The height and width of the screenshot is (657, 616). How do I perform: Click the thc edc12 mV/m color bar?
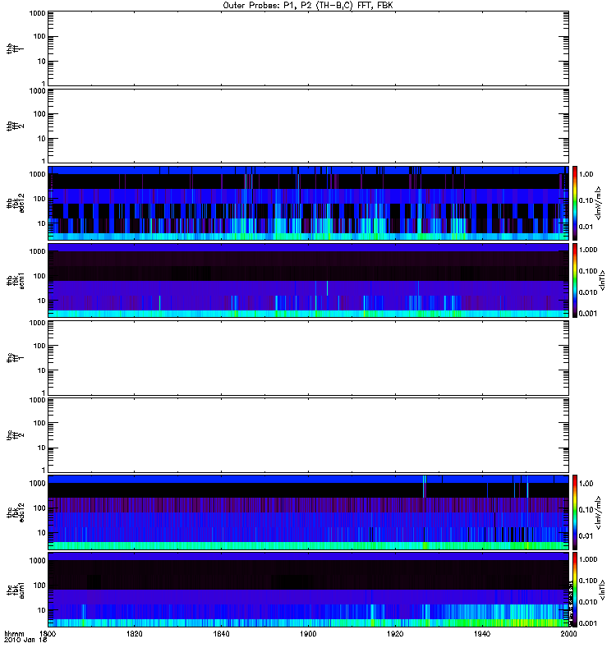click(575, 512)
